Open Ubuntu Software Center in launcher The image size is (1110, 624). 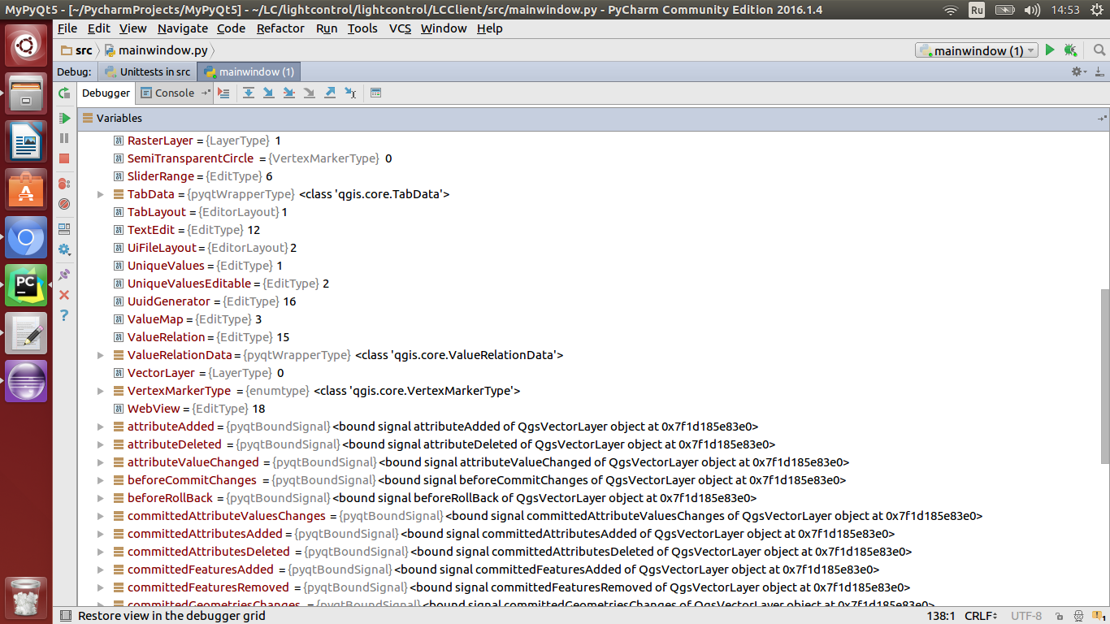(x=26, y=189)
